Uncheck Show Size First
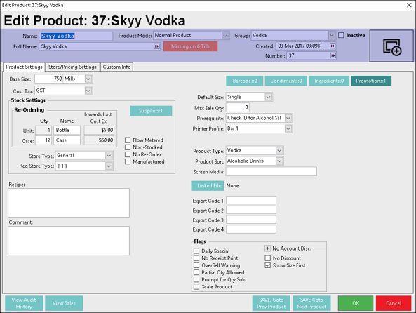Screen dimensions: 416x313 (x=268, y=265)
